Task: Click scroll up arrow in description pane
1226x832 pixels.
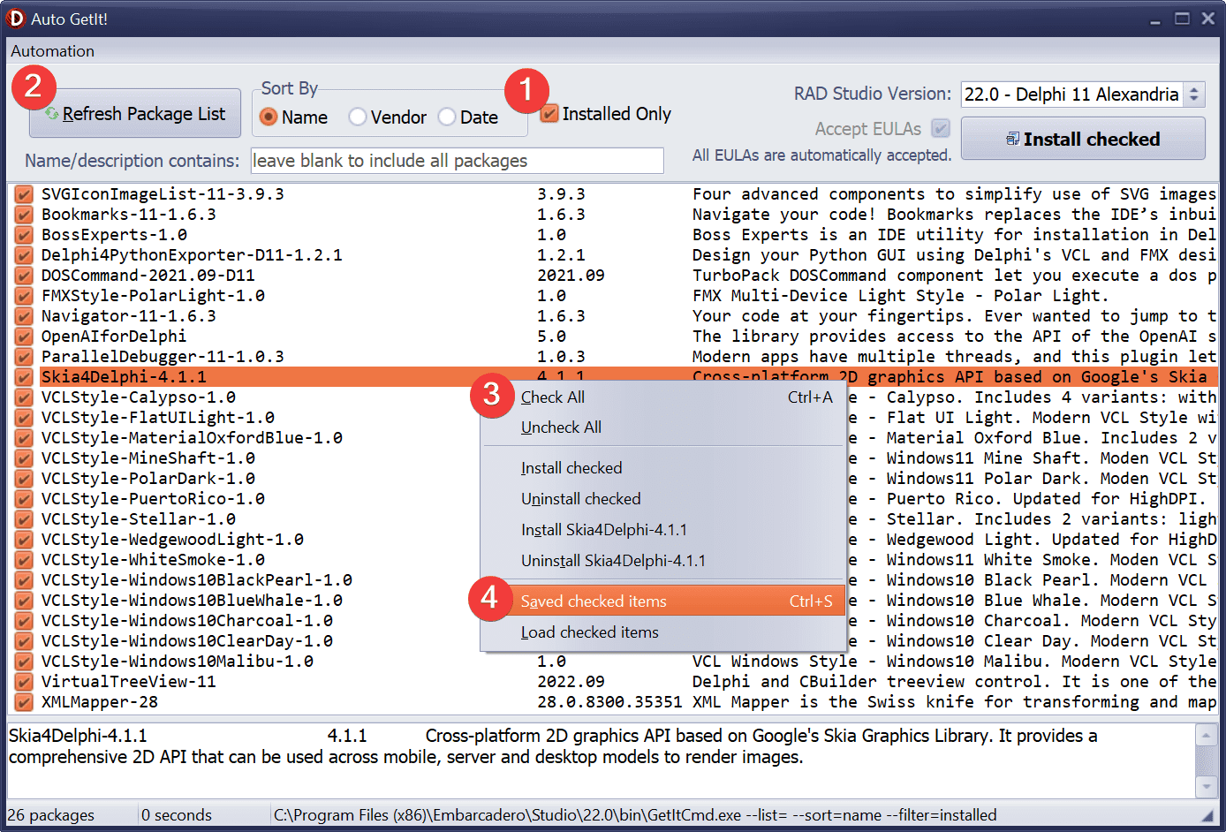Action: [1206, 735]
